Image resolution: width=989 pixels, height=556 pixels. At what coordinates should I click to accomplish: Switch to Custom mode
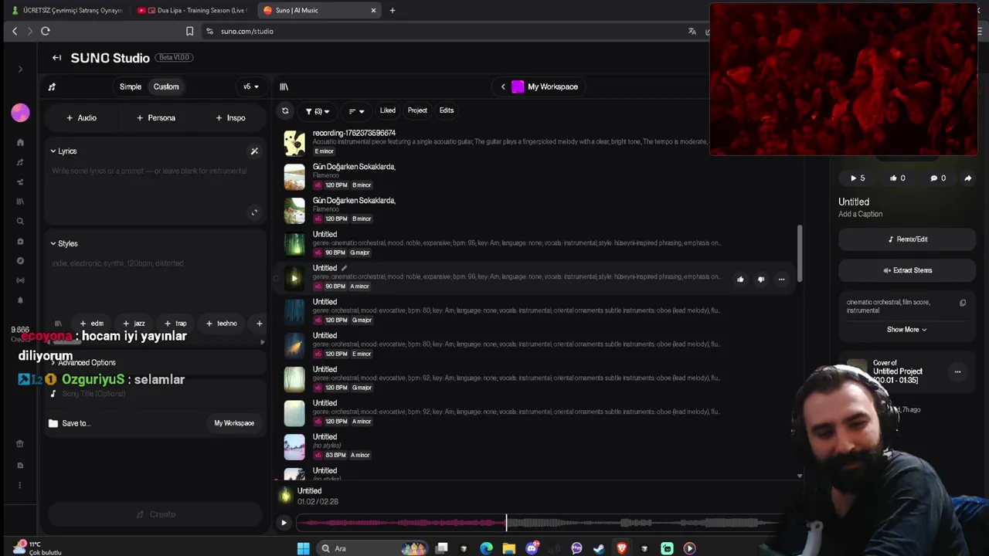[166, 86]
